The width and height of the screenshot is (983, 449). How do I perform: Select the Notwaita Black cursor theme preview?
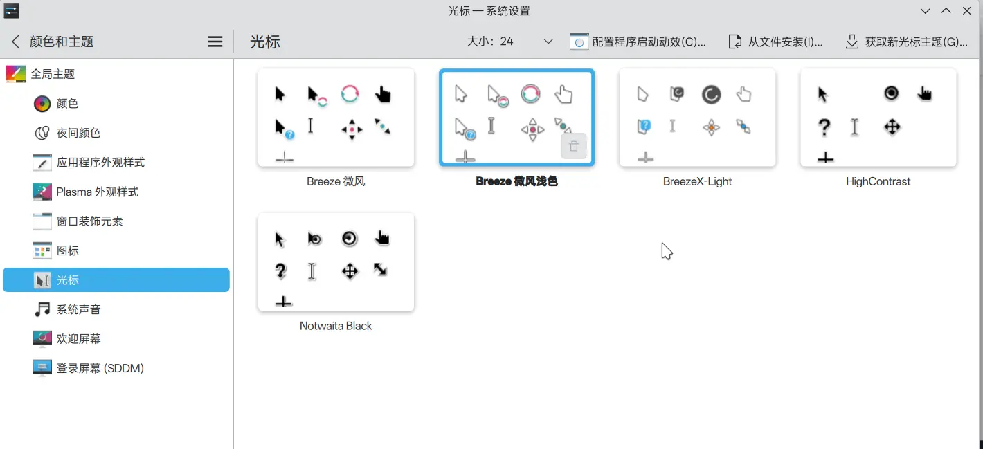(x=336, y=262)
